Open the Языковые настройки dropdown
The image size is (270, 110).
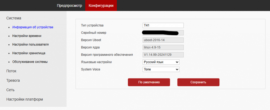point(161,62)
